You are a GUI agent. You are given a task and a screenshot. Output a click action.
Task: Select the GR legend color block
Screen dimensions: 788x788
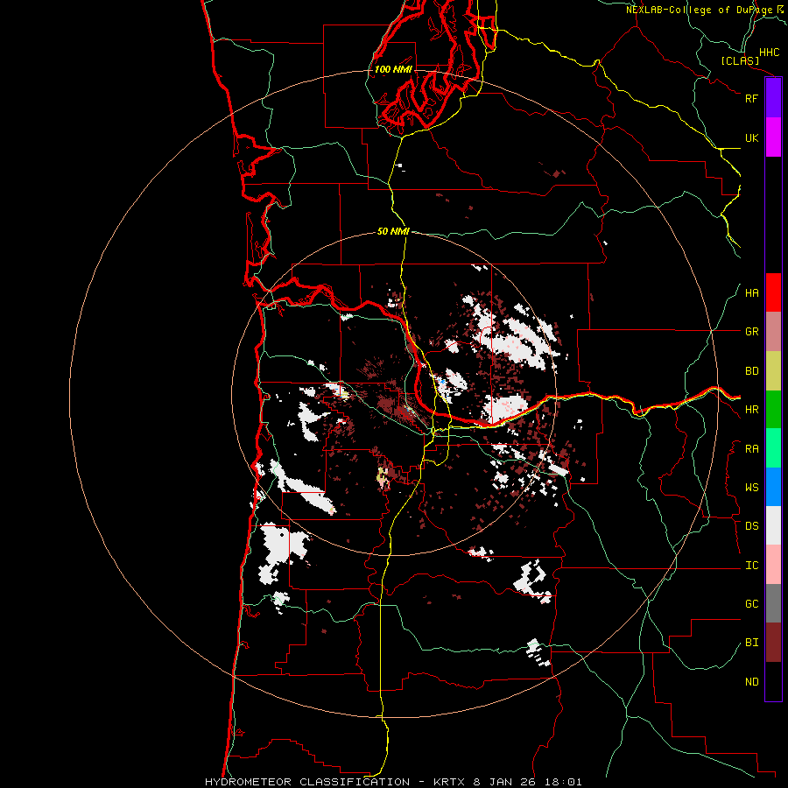click(x=773, y=332)
